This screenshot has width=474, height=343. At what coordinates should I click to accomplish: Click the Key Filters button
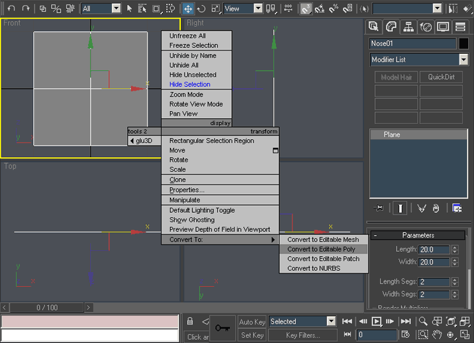[x=303, y=335]
